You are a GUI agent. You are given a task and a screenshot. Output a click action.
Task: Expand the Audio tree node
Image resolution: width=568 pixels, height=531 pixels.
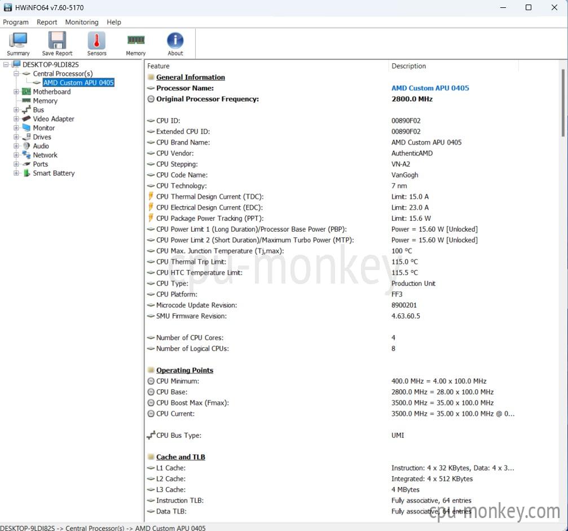pos(16,146)
